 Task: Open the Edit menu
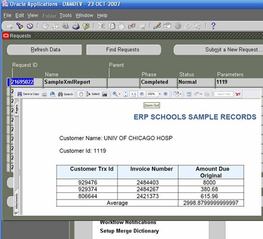[x=20, y=16]
